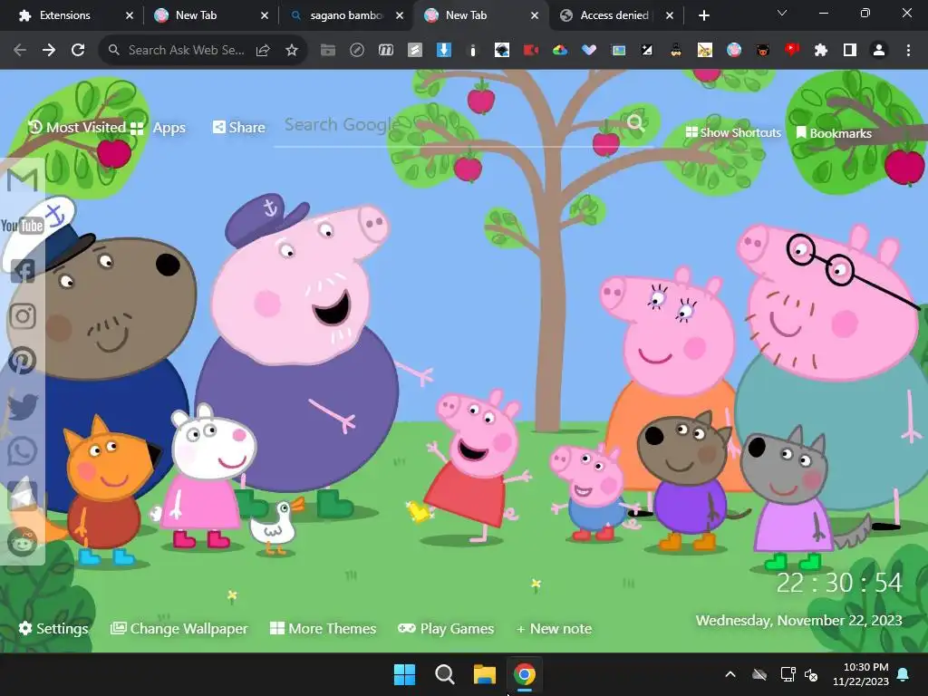Open Instagram from the left sidebar
The height and width of the screenshot is (696, 928).
tap(23, 316)
